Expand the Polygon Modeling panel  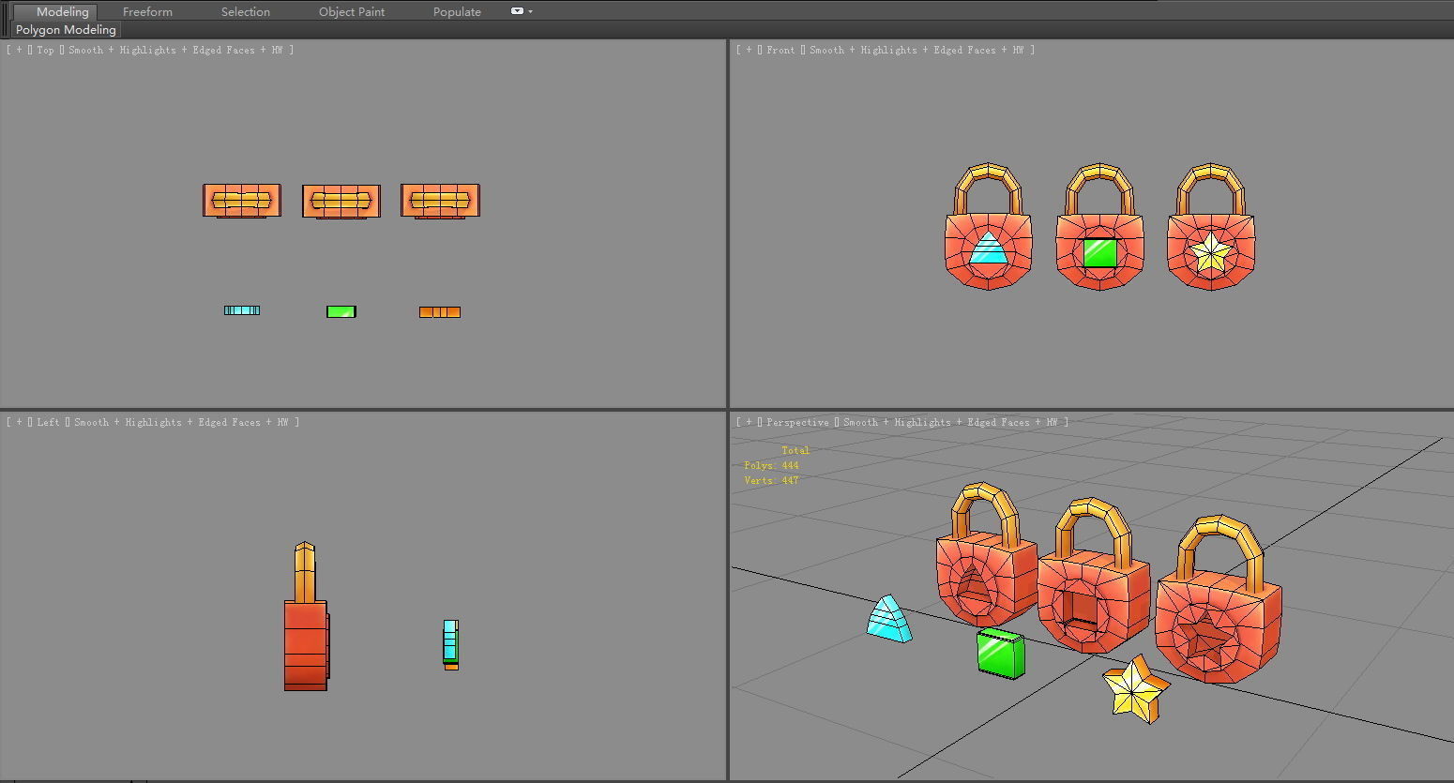click(x=65, y=29)
